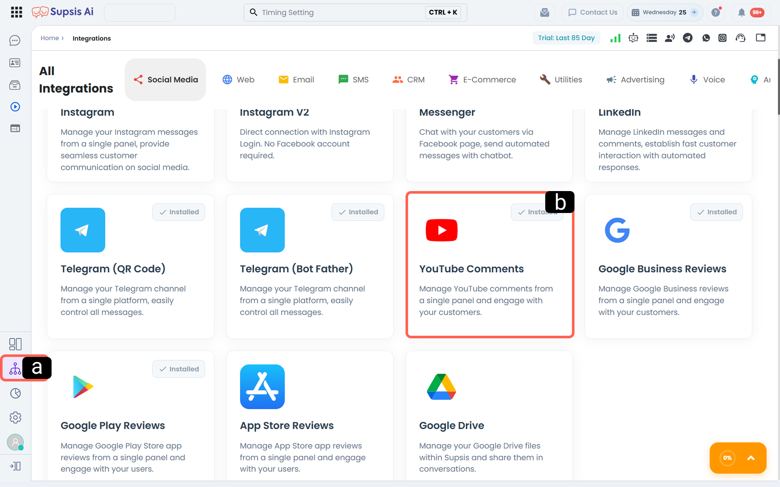Click Installed badge on Google Play Reviews

coord(179,369)
